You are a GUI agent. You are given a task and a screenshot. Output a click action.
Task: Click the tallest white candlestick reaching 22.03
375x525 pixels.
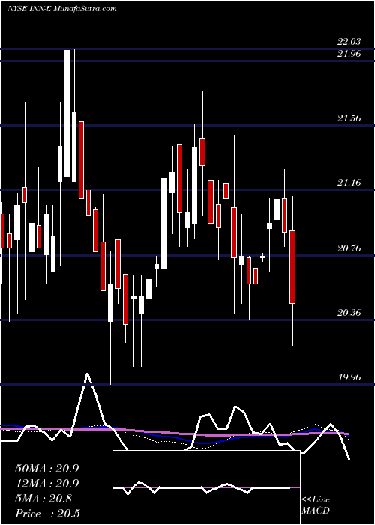coord(67,113)
